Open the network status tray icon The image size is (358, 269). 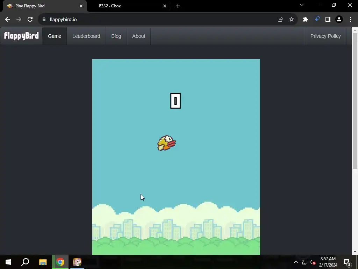click(305, 262)
